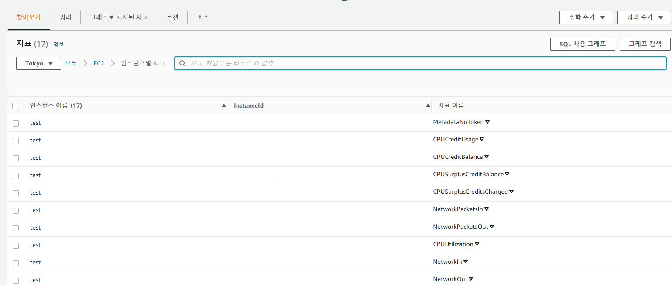
Task: Click the SQL 사용 그래프 button
Action: click(x=583, y=44)
